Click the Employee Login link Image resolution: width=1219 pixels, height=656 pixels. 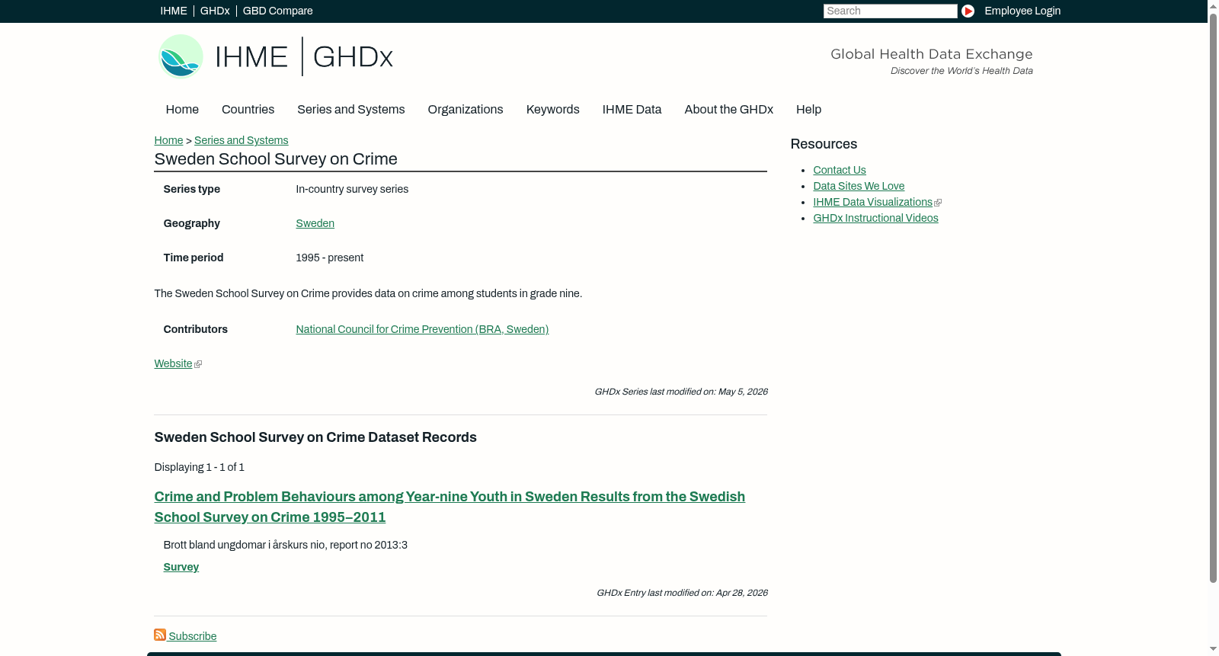(x=1022, y=11)
